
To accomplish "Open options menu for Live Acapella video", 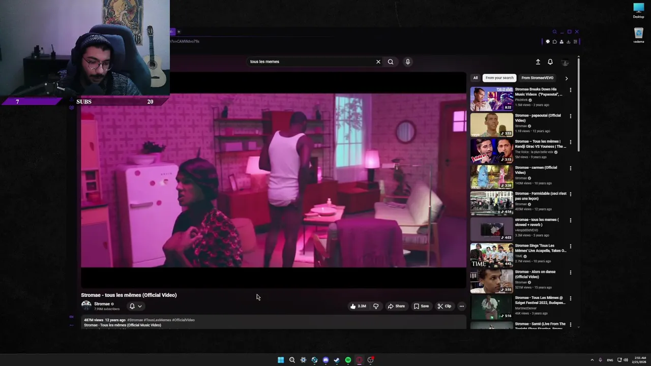I will pyautogui.click(x=570, y=246).
